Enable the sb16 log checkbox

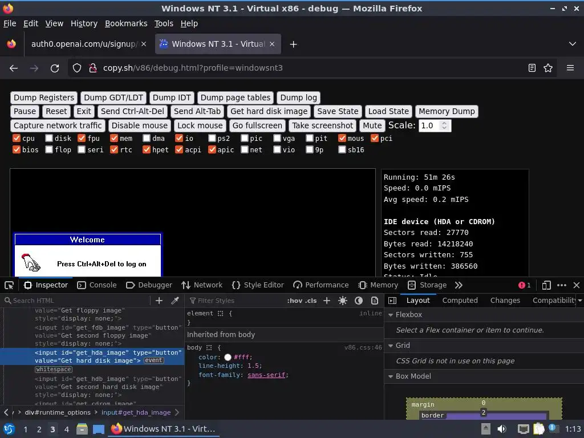(342, 150)
